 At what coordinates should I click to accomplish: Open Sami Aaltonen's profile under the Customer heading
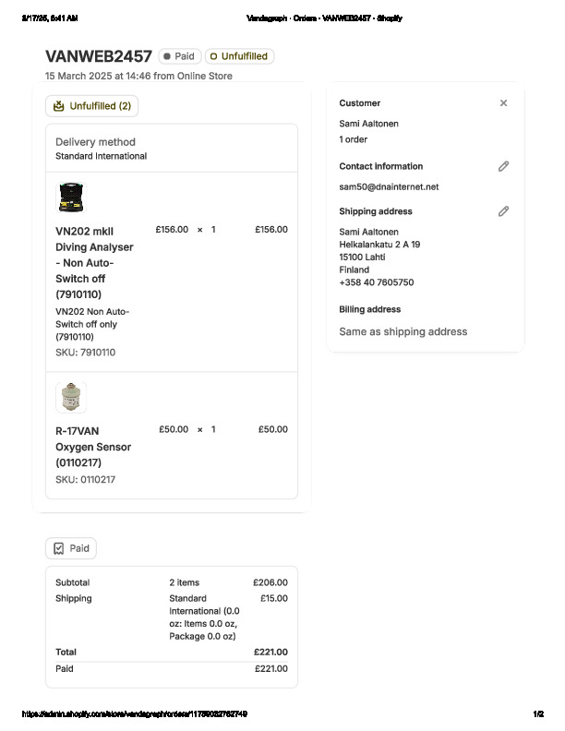click(368, 124)
